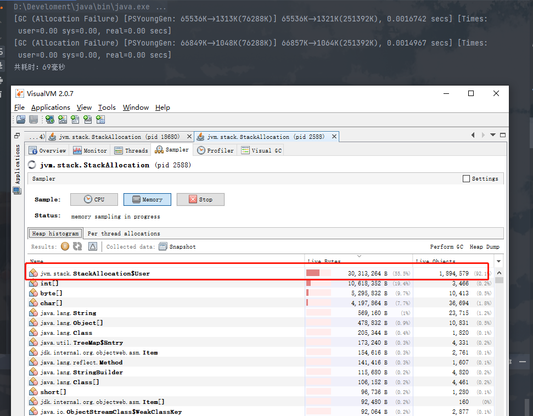The height and width of the screenshot is (416, 533).
Task: Open the document list dropdown arrow
Action: tap(493, 135)
